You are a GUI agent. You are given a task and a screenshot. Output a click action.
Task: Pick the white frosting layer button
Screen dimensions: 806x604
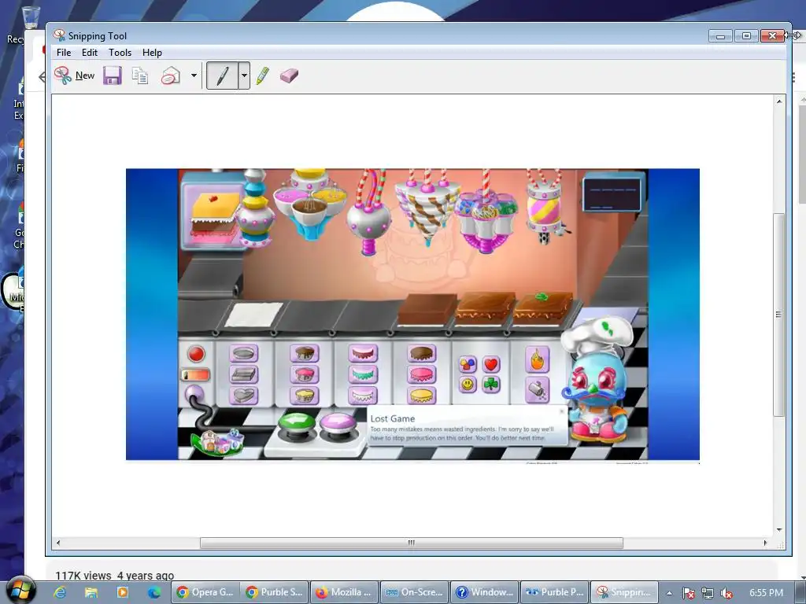(363, 396)
